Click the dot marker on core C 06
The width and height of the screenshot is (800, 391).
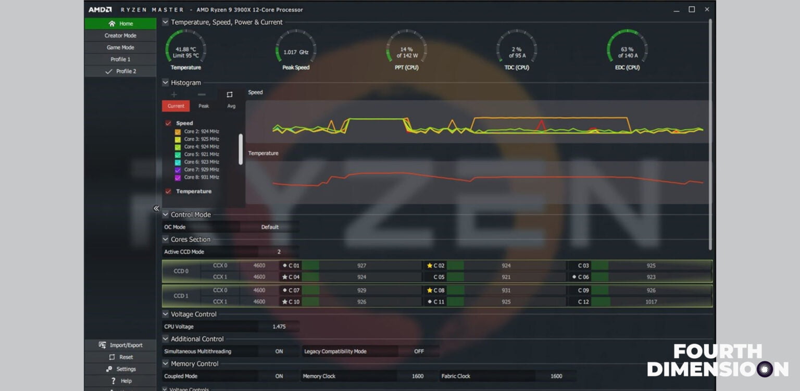click(x=574, y=277)
